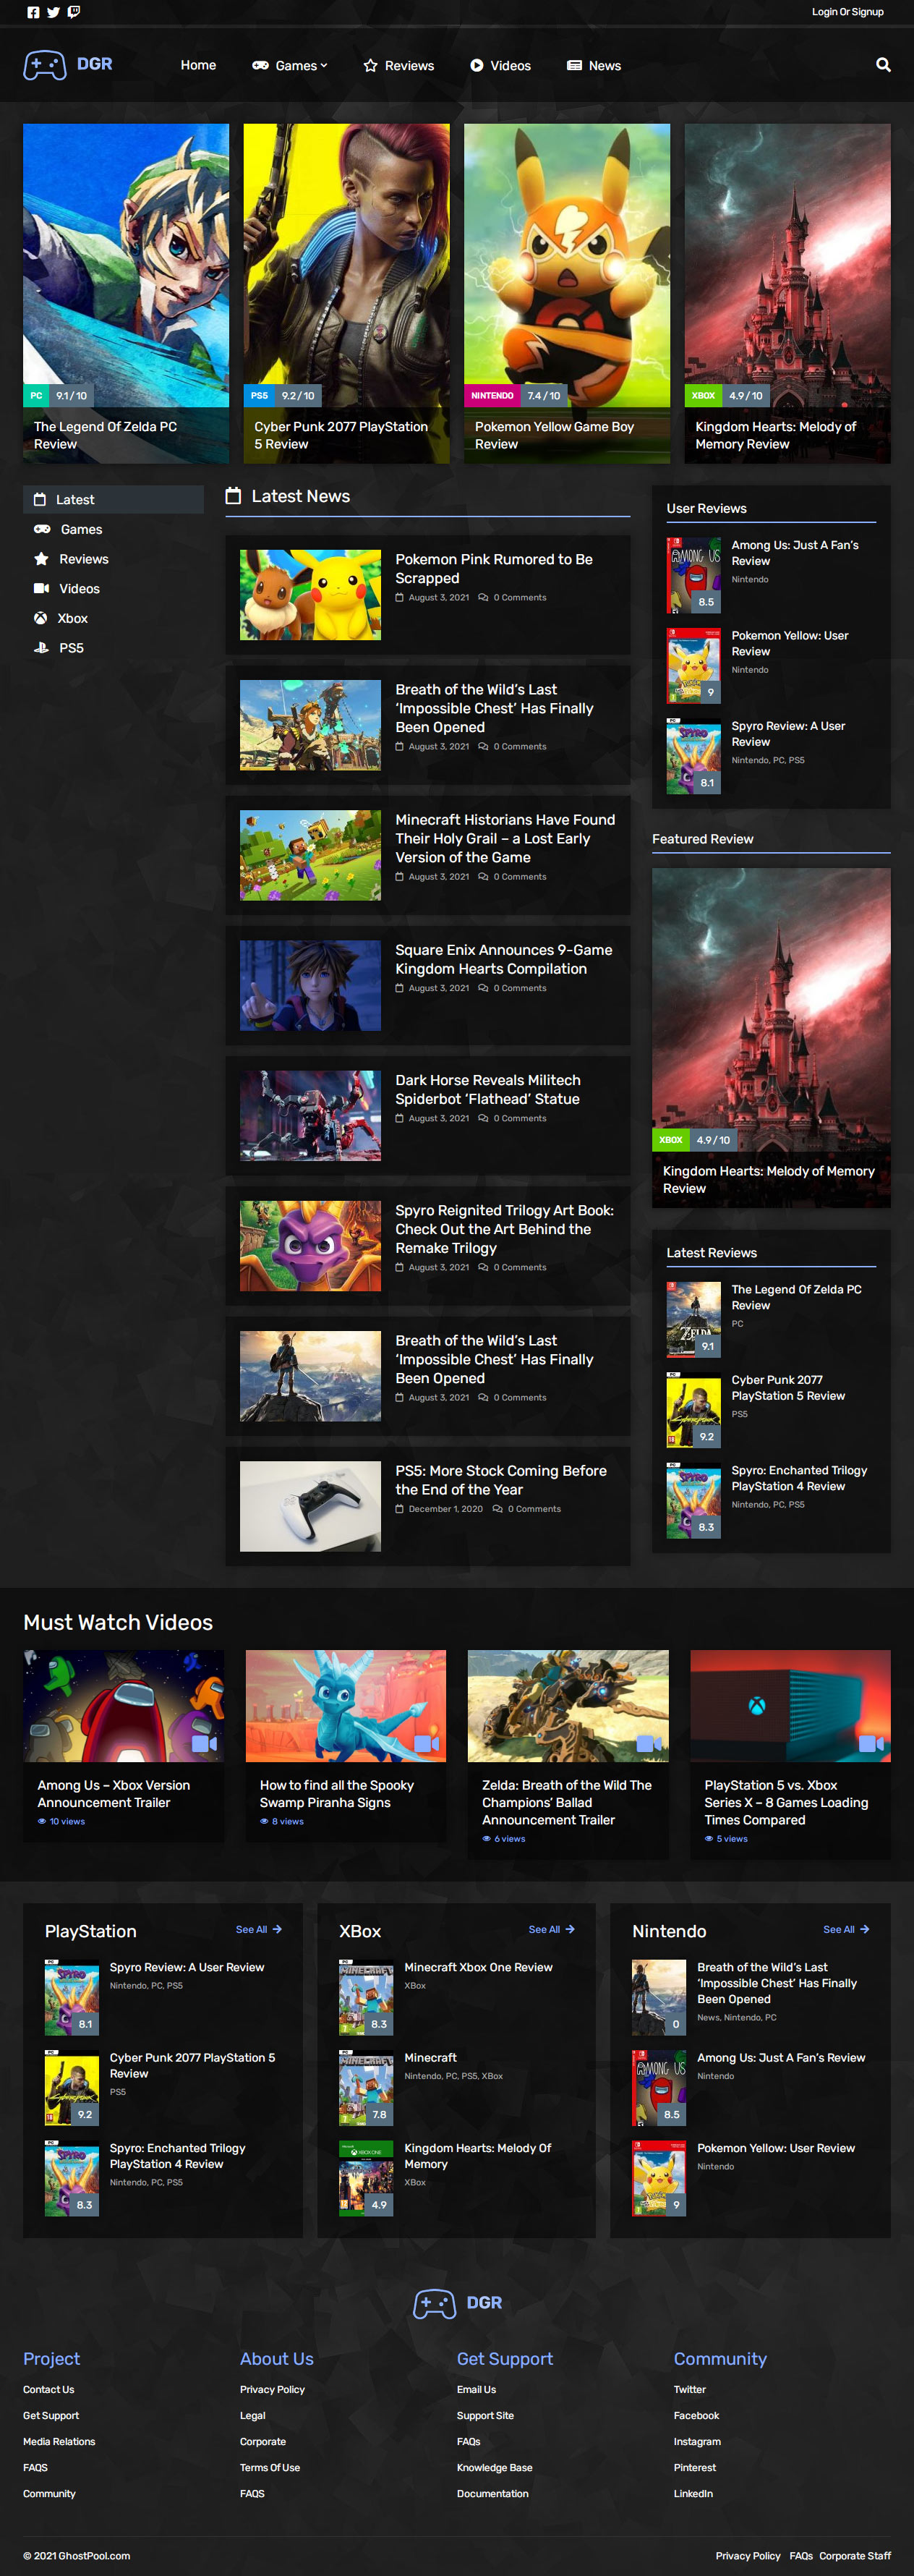Click the star icon beside Reviews sidebar
Image resolution: width=914 pixels, height=2576 pixels.
(x=41, y=559)
